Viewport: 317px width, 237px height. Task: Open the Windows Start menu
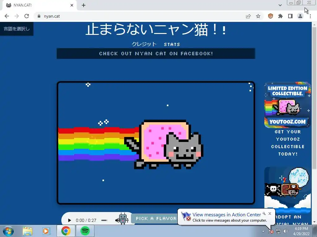coord(8,231)
